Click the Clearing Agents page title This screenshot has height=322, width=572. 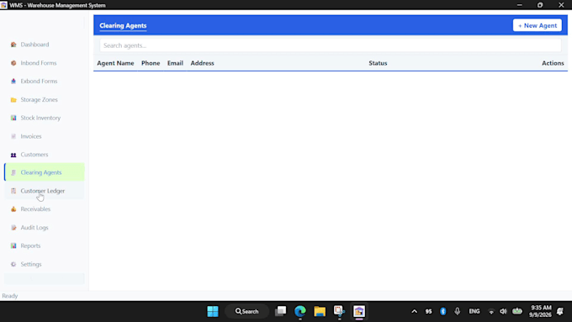(123, 25)
